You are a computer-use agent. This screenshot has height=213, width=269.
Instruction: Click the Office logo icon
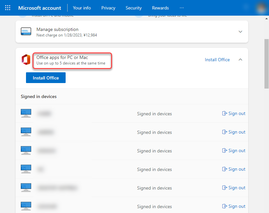[26, 60]
